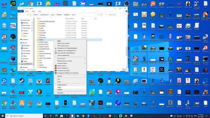Select Network in the navigation pane
Image resolution: width=210 pixels, height=118 pixels.
click(25, 68)
